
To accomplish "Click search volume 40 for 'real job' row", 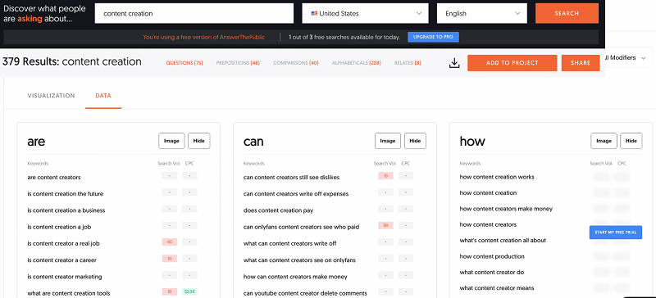I will click(170, 242).
